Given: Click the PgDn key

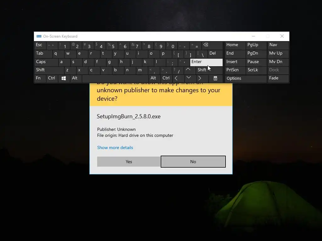Looking at the screenshot, I should click(x=256, y=54).
